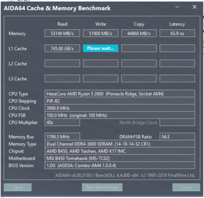Image resolution: width=204 pixels, height=198 pixels.
Task: Click the North Bridge Clock empty field
Action: [x=177, y=122]
